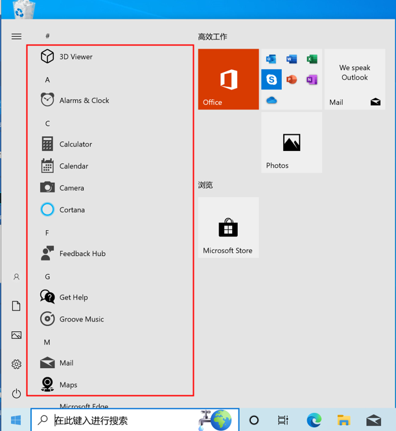Open the Photos tile

pos(291,143)
